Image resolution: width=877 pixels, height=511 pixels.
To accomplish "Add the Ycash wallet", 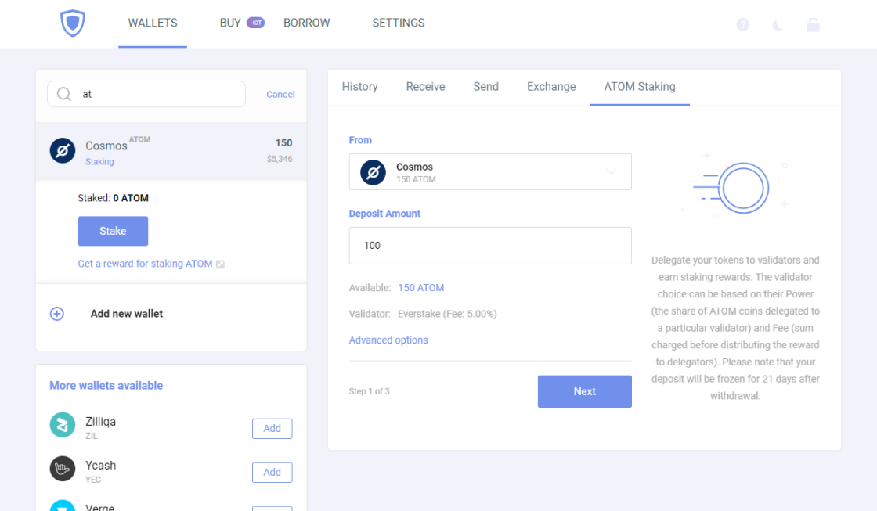I will [272, 473].
